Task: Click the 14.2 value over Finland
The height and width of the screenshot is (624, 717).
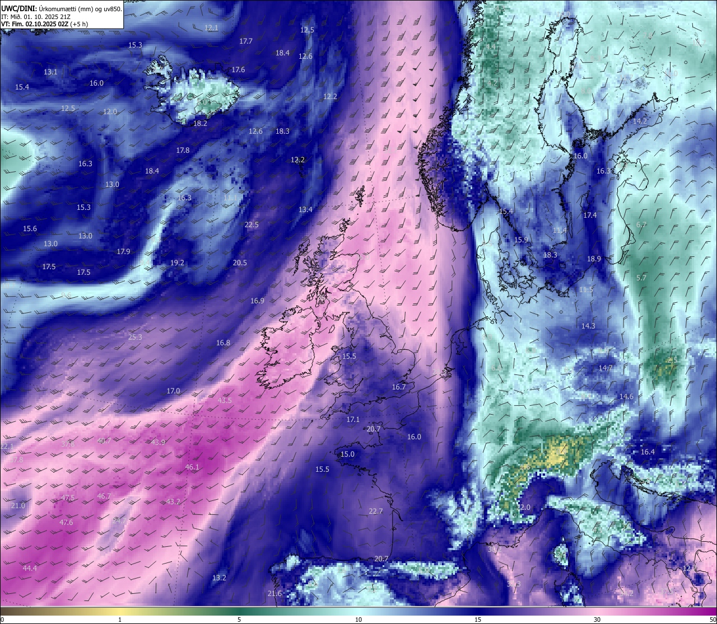Action: 640,121
